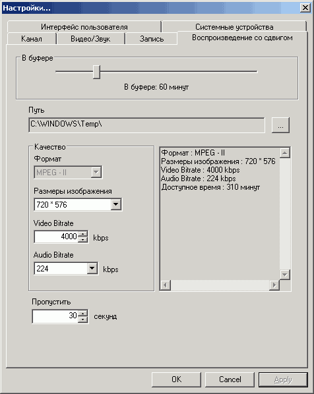Decrease Video Bitrate with the down arrow
The width and height of the screenshot is (314, 394).
82,240
